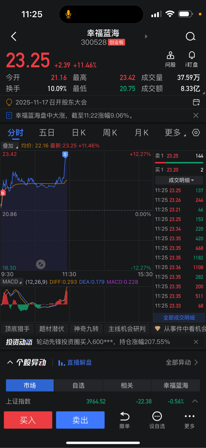Tap the lightbulb shareholder meeting icon

[9, 102]
